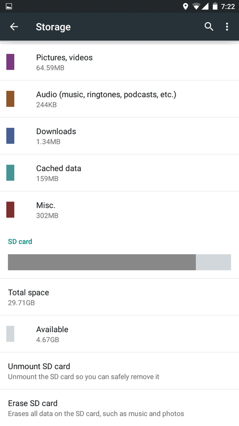Select Cached data to clear cache
This screenshot has height=426, width=239.
pos(119,173)
